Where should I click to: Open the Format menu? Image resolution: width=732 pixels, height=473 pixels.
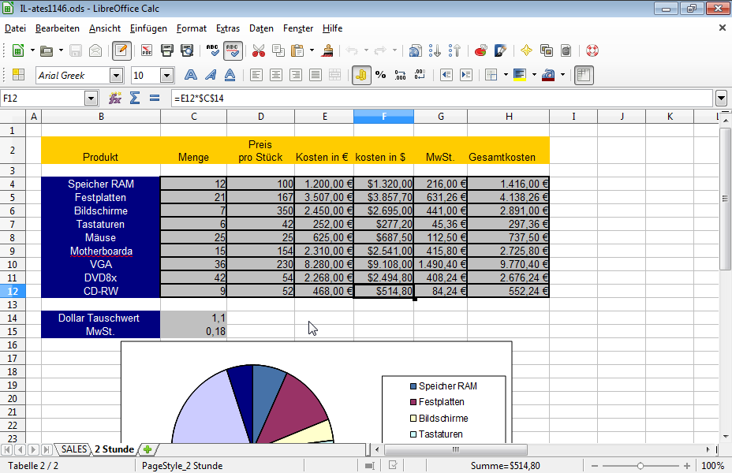pyautogui.click(x=192, y=28)
